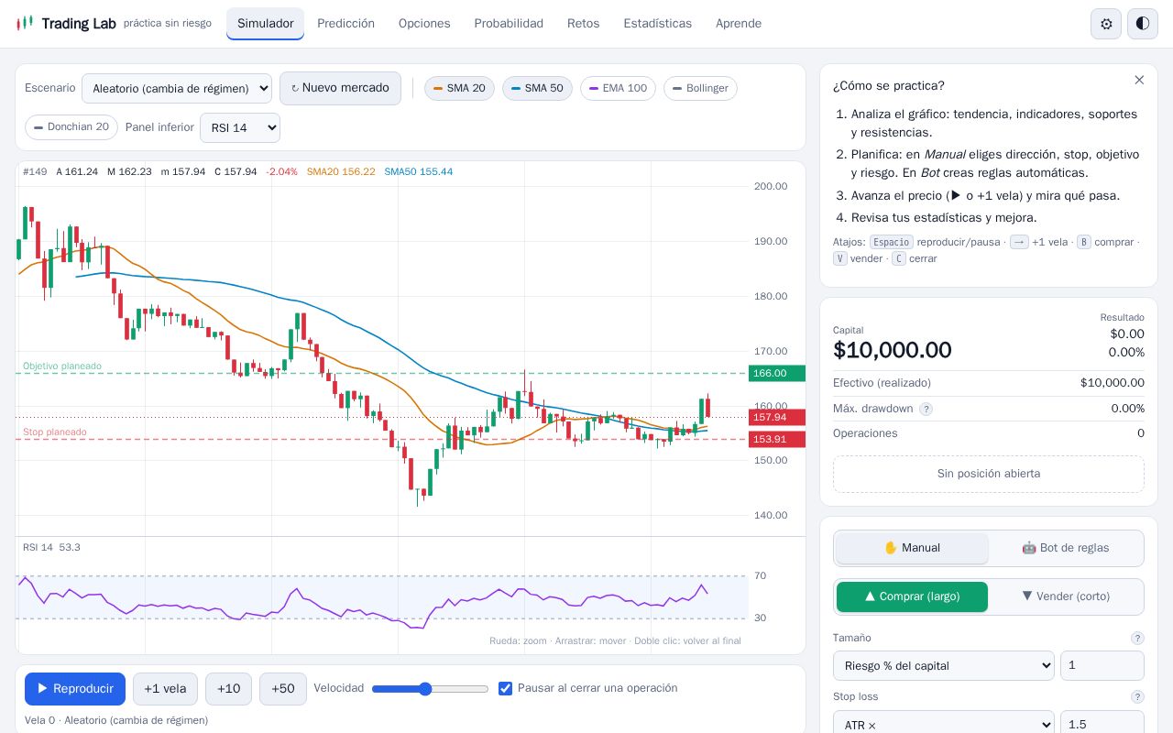This screenshot has height=733, width=1173.
Task: Select Vender (corto) direction
Action: point(1066,596)
